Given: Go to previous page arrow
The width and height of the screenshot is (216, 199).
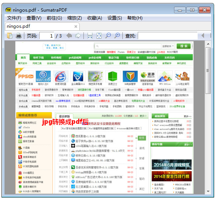Looking at the screenshot, I should [69, 36].
